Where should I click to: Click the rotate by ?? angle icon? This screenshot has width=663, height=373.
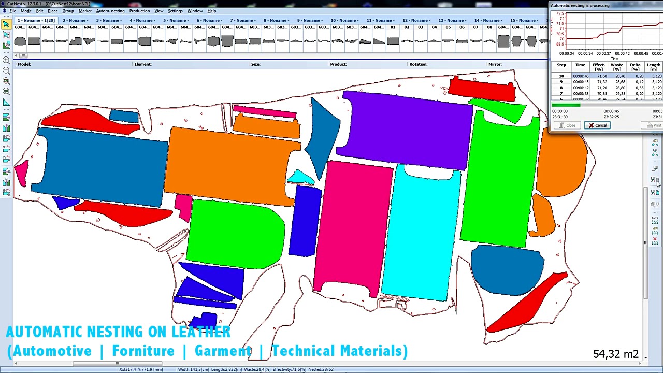pos(6,160)
